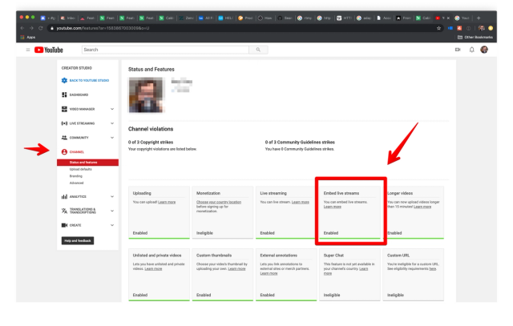Click Ineligible status in Super Chat card

click(332, 296)
